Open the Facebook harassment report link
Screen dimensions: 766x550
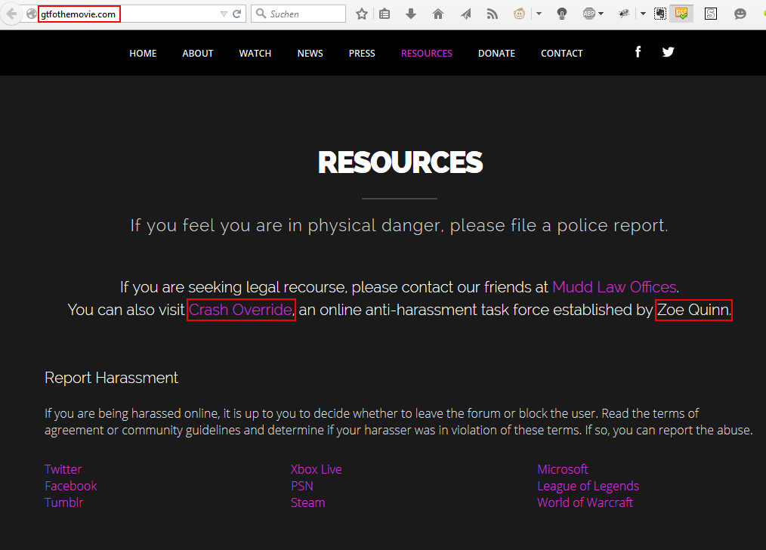71,486
